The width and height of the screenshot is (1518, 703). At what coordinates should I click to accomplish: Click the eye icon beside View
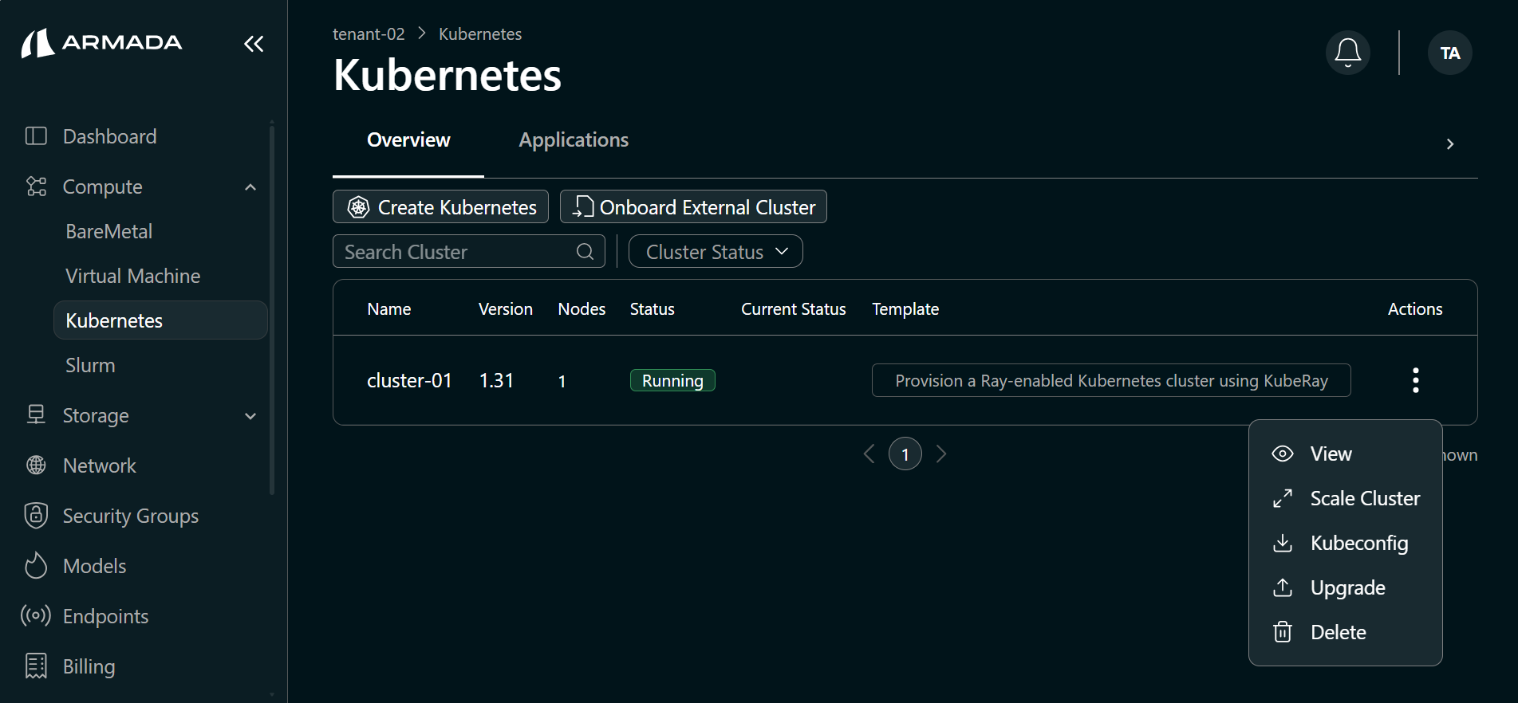pyautogui.click(x=1283, y=454)
